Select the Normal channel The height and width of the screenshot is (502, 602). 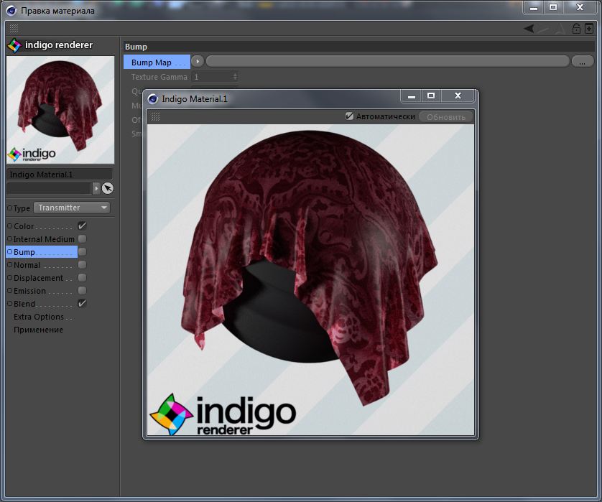click(x=27, y=265)
